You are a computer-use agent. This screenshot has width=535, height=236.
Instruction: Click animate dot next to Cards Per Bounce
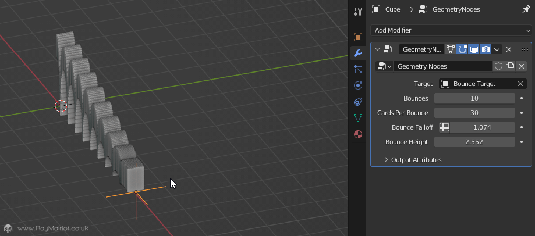522,113
